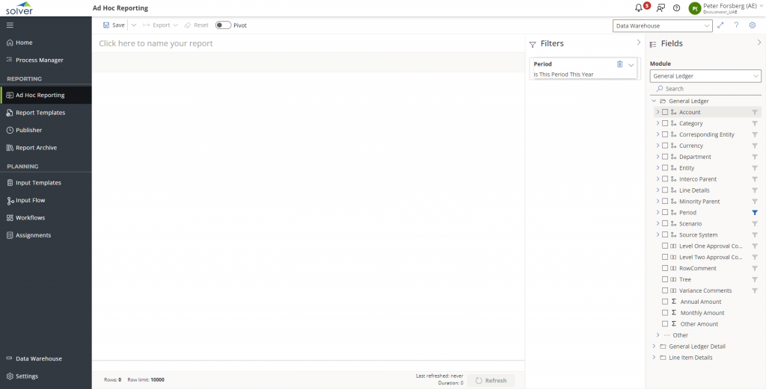This screenshot has height=389, width=766.
Task: Expand the Line Item Details folder
Action: coord(654,358)
